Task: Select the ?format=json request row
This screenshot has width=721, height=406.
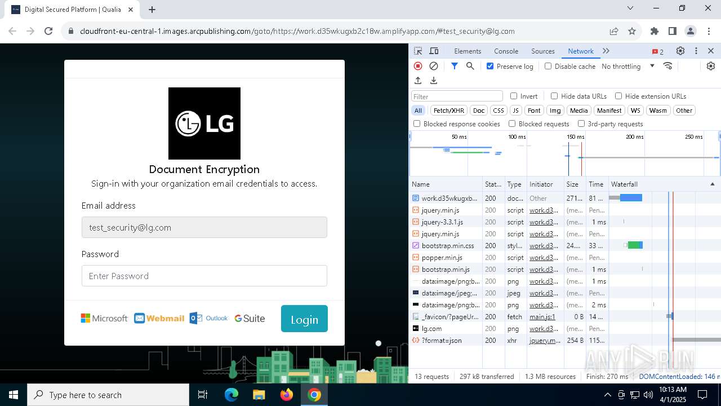Action: point(565,341)
